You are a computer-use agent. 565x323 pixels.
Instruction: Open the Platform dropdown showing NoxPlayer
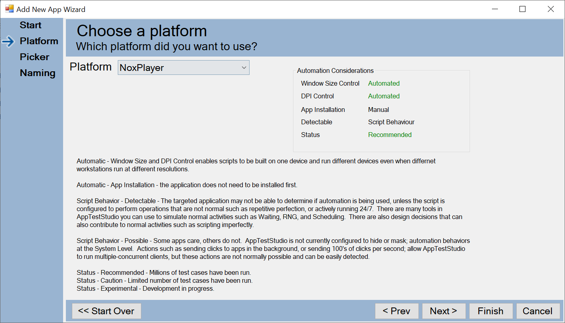click(x=184, y=68)
